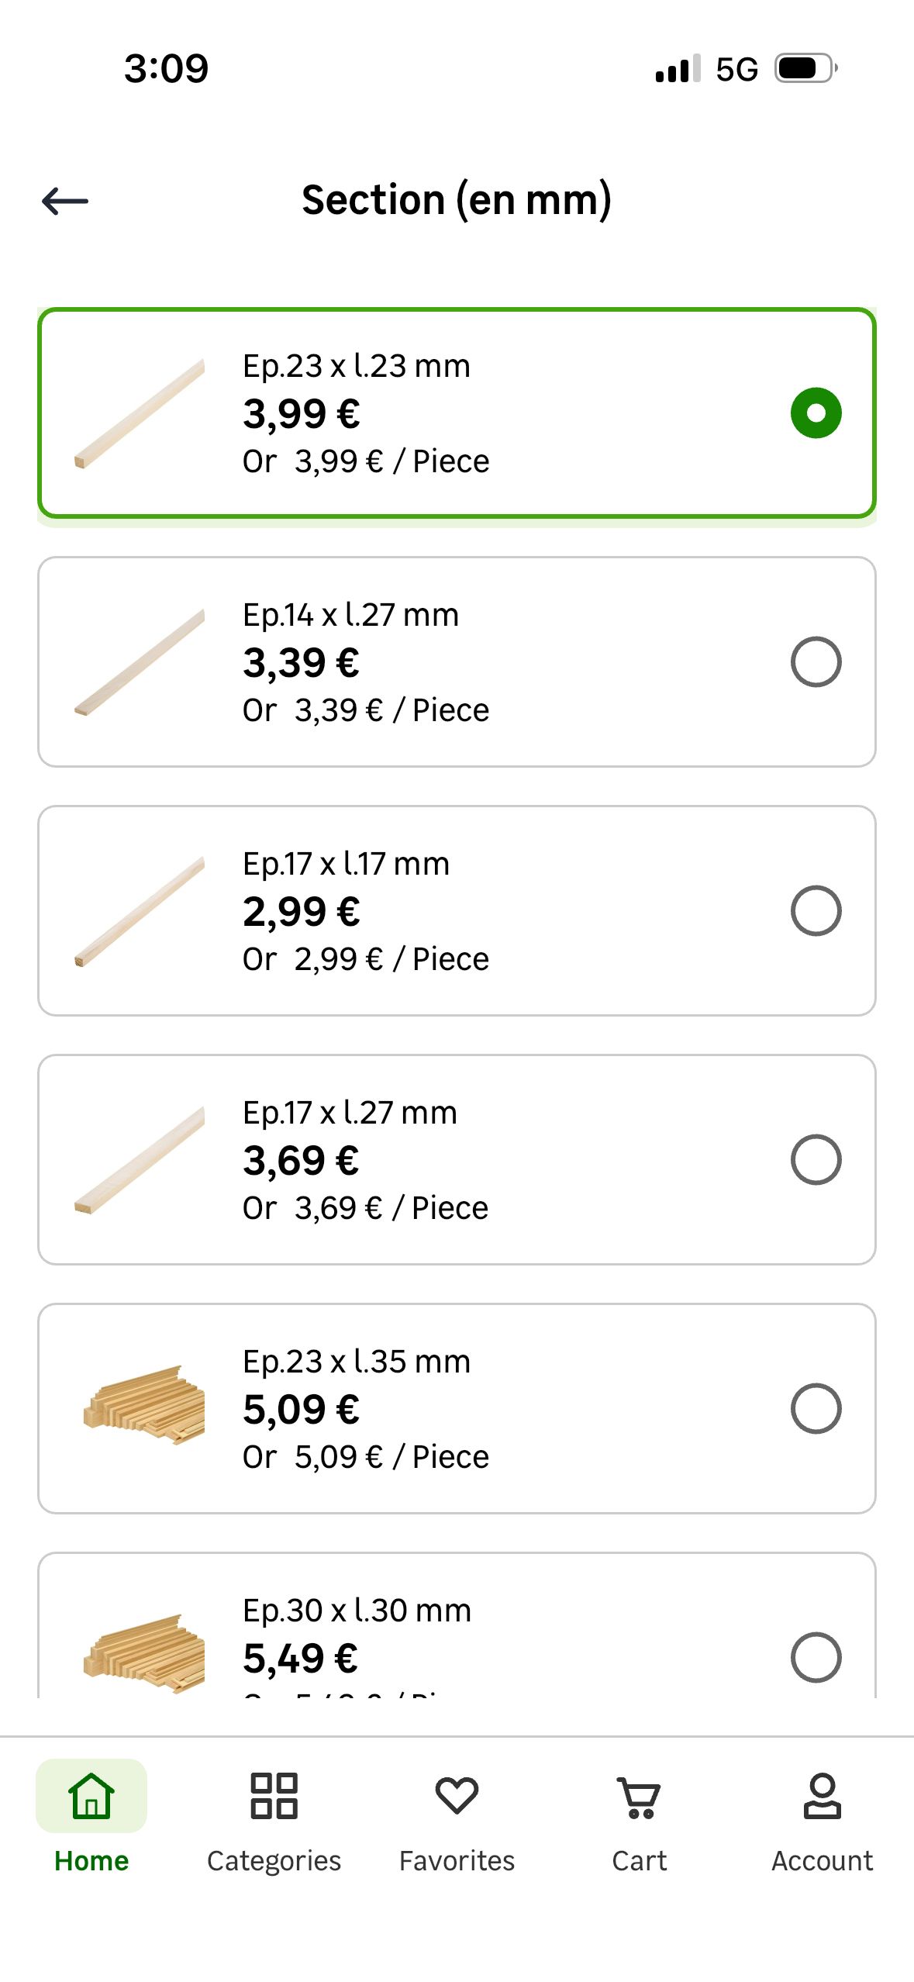Open the Favorites heart icon
The width and height of the screenshot is (914, 1982).
coord(457,1795)
